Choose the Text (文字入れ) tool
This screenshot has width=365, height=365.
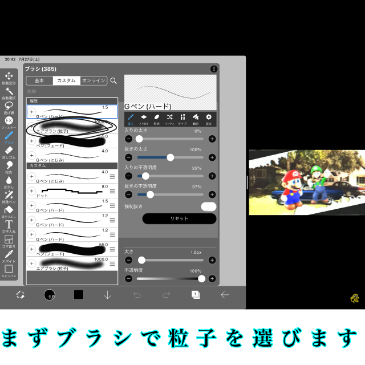[9, 225]
